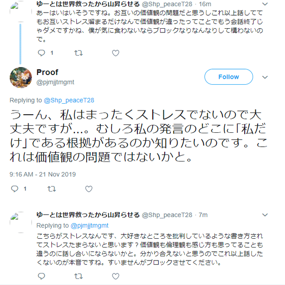Image resolution: width=285 pixels, height=285 pixels.
Task: Reply to the tweet posted 16m ago
Action: point(41,53)
